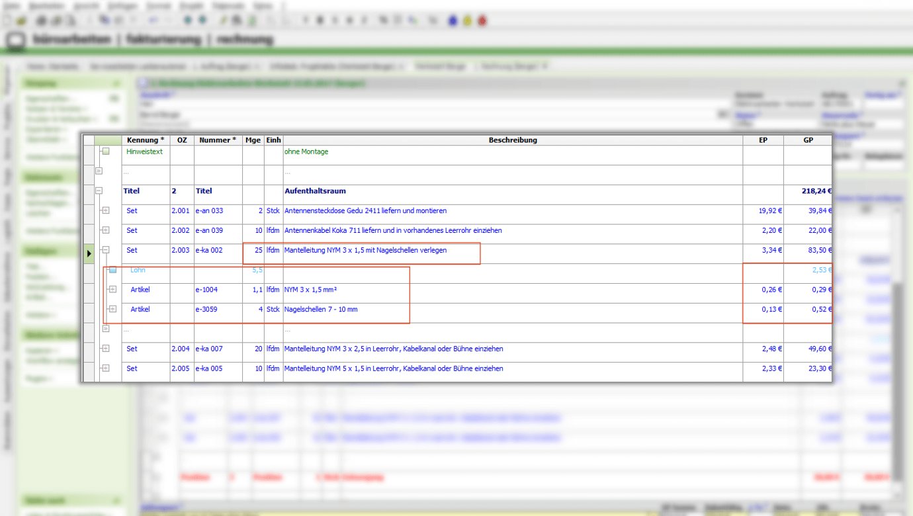
Task: Expand Set 2.005 row
Action: (106, 368)
